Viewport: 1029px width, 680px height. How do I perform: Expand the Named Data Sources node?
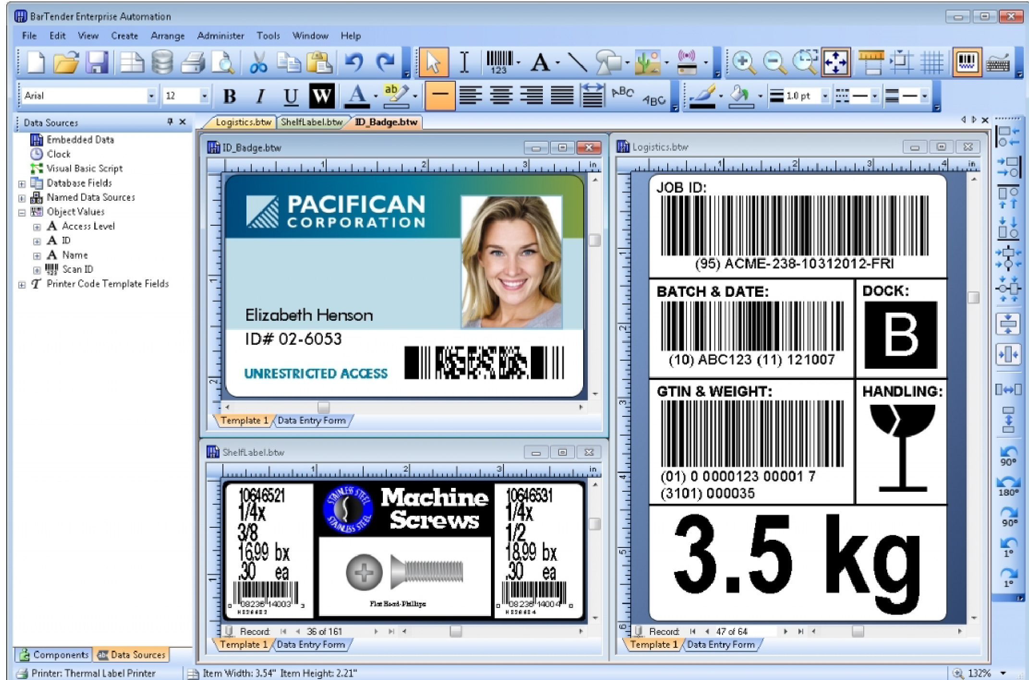click(x=22, y=198)
